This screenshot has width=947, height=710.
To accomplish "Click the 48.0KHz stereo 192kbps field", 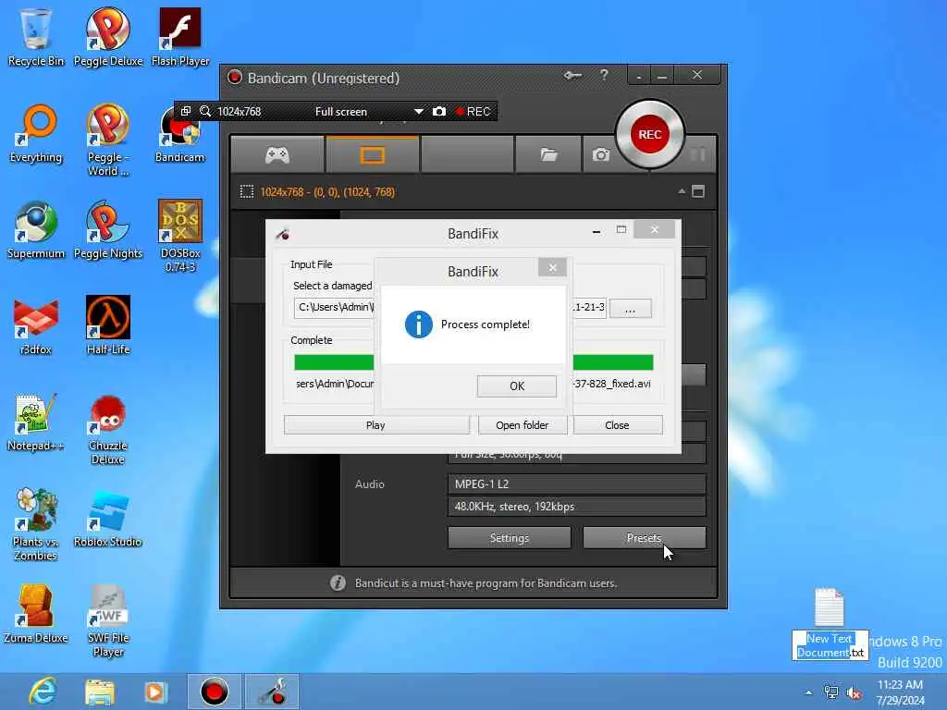I will 576,507.
